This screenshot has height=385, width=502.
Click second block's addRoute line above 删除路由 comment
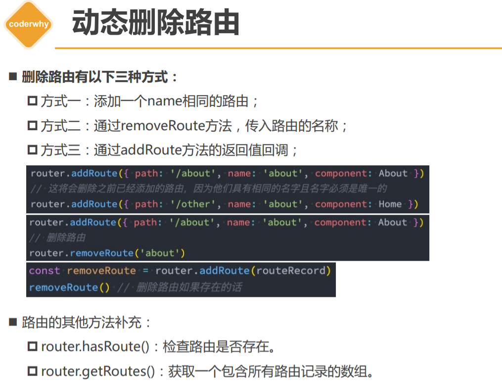pos(227,222)
